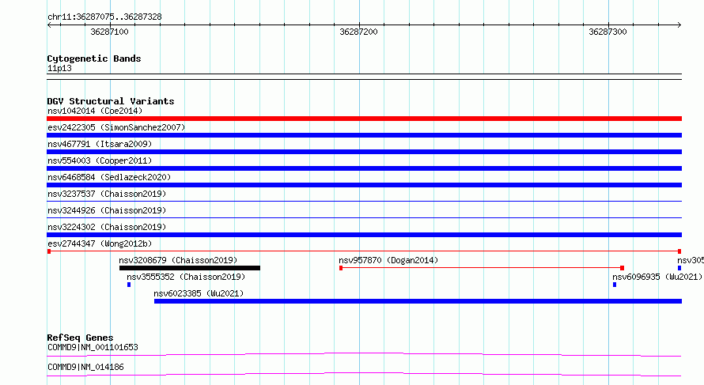The width and height of the screenshot is (704, 385).
Task: Open nsv3555352 (Chaisson2019) label
Action: 186,277
